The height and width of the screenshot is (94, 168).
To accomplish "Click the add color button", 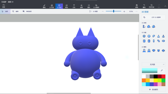I will pos(154,90).
